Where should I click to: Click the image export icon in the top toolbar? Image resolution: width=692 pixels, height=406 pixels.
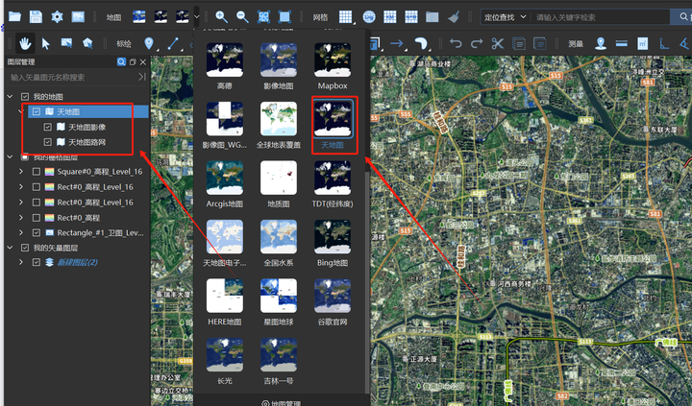pos(78,16)
